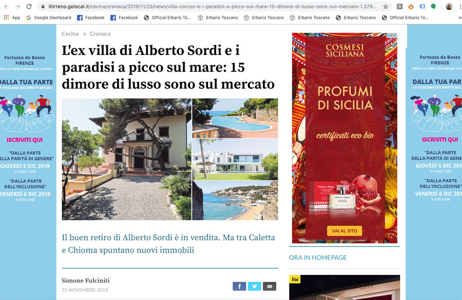Click ISCRIVITI QUI on left banner
Image resolution: width=462 pixels, height=300 pixels.
(x=25, y=140)
